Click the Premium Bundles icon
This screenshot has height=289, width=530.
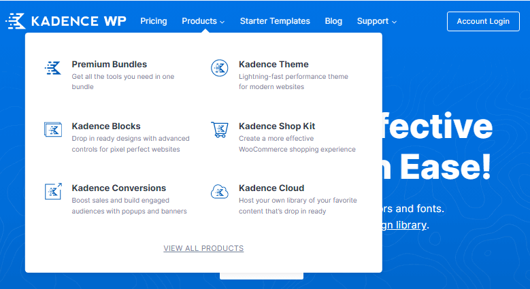pyautogui.click(x=52, y=68)
